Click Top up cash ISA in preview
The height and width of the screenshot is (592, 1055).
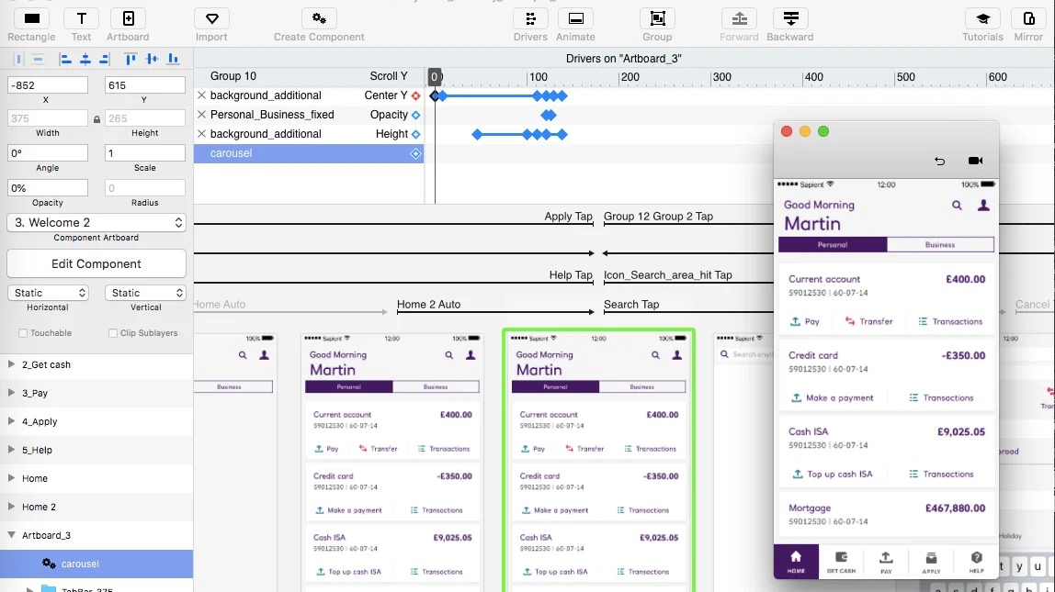(833, 475)
